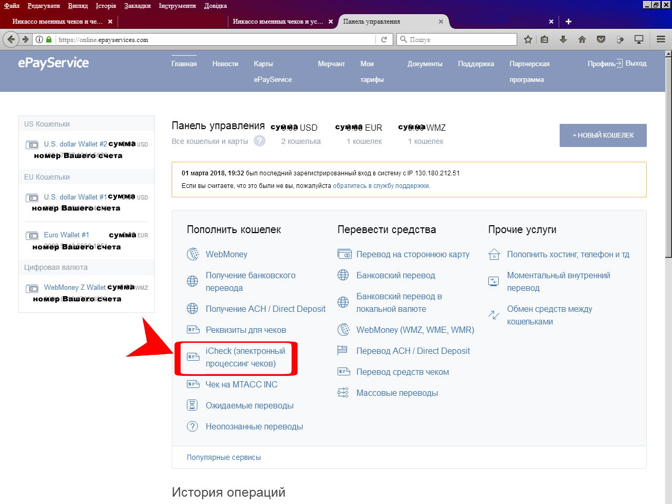This screenshot has width=672, height=504.
Task: Click the Массовые переводы icon
Action: coord(343,393)
